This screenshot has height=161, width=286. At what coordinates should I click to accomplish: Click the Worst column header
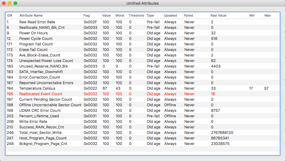121,15
